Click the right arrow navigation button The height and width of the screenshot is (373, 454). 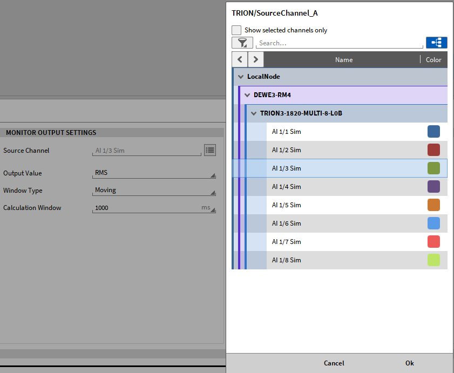tap(256, 60)
